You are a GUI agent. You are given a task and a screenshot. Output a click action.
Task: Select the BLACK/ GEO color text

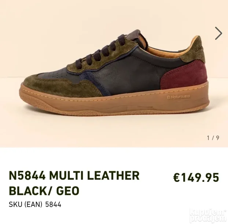click(x=44, y=191)
